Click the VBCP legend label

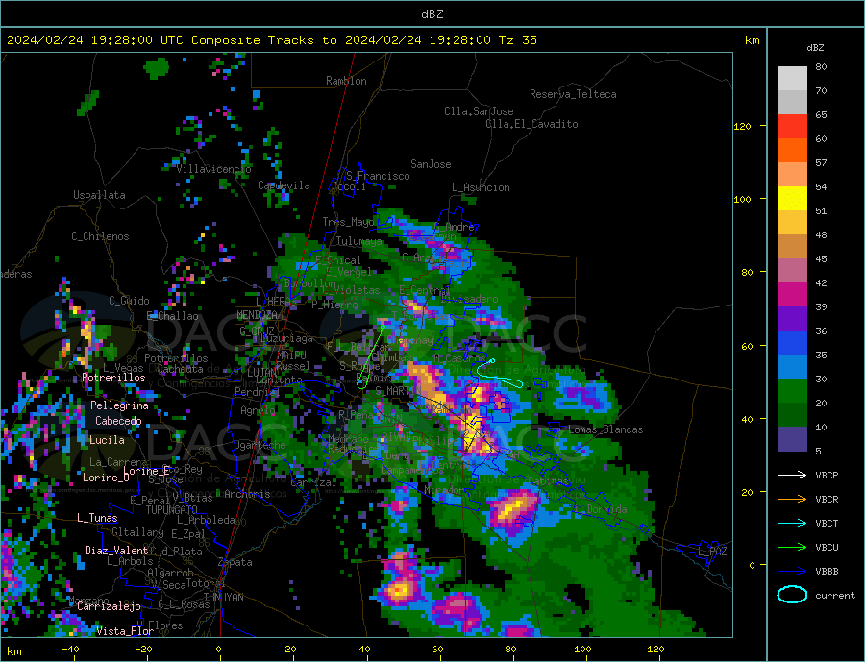(x=827, y=475)
